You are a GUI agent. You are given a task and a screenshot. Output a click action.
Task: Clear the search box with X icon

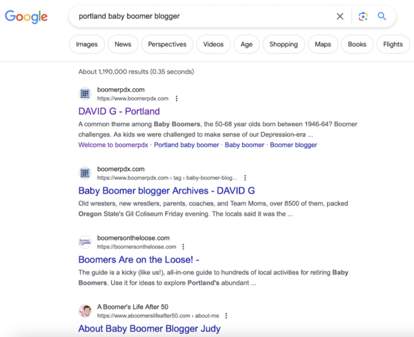[340, 17]
